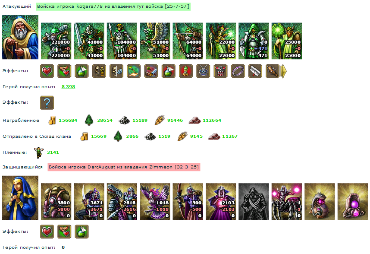This screenshot has height=254, width=370.
Task: Expand more effects with the yellow arrow
Action: [284, 71]
